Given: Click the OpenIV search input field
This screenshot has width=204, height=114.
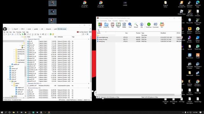Looking at the screenshot, I should tap(78, 29).
